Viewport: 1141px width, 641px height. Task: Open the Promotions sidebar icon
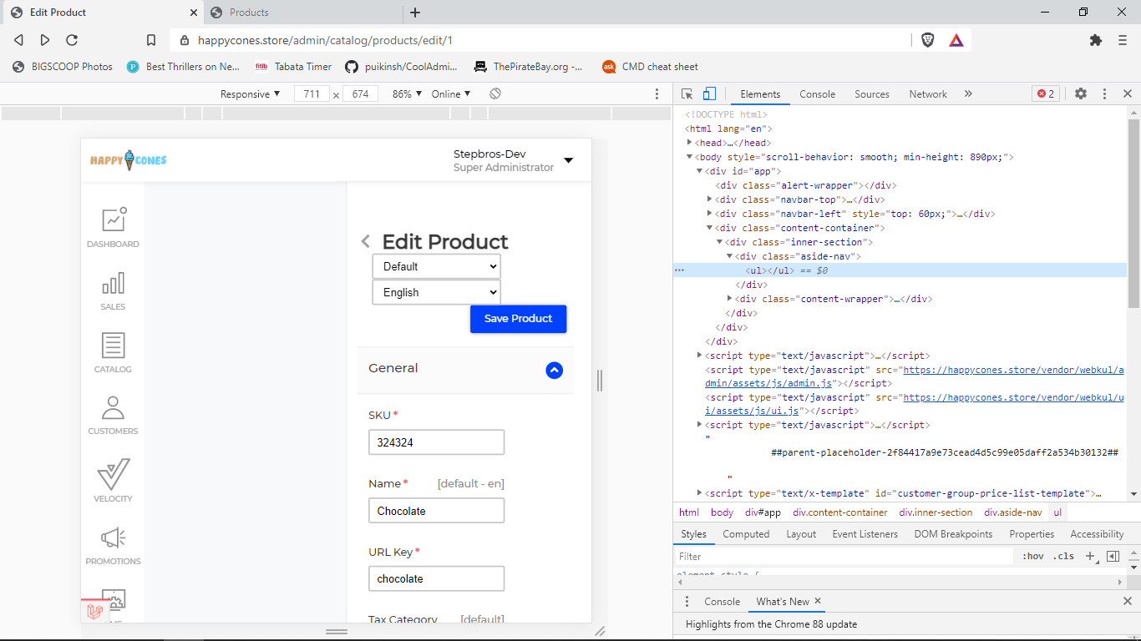click(113, 545)
